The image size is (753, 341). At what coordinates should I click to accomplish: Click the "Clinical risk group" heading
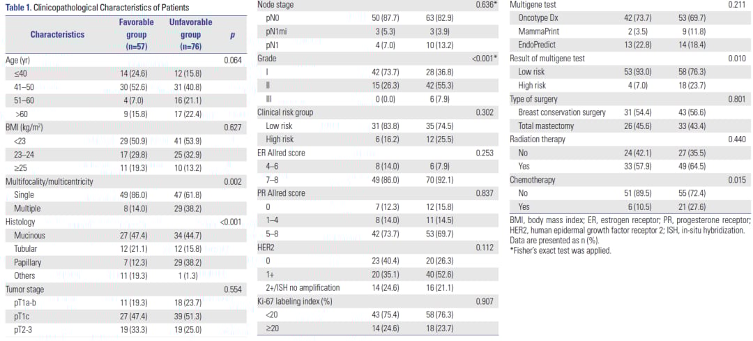(x=285, y=112)
